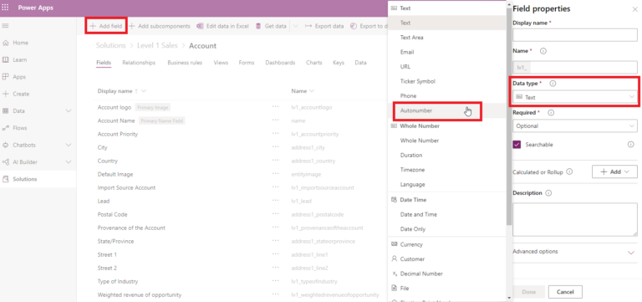Click info icon beside Calculated or Rollup

[569, 172]
